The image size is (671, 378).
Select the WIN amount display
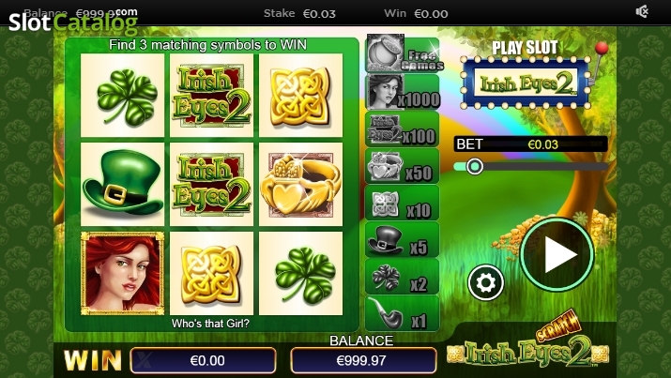click(x=204, y=360)
